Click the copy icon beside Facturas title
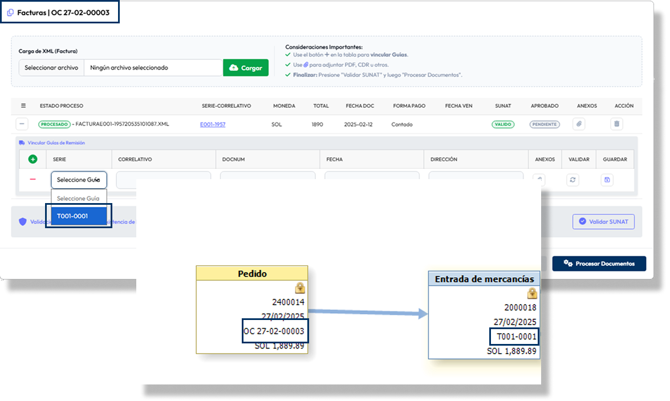This screenshot has width=670, height=401. (x=10, y=12)
